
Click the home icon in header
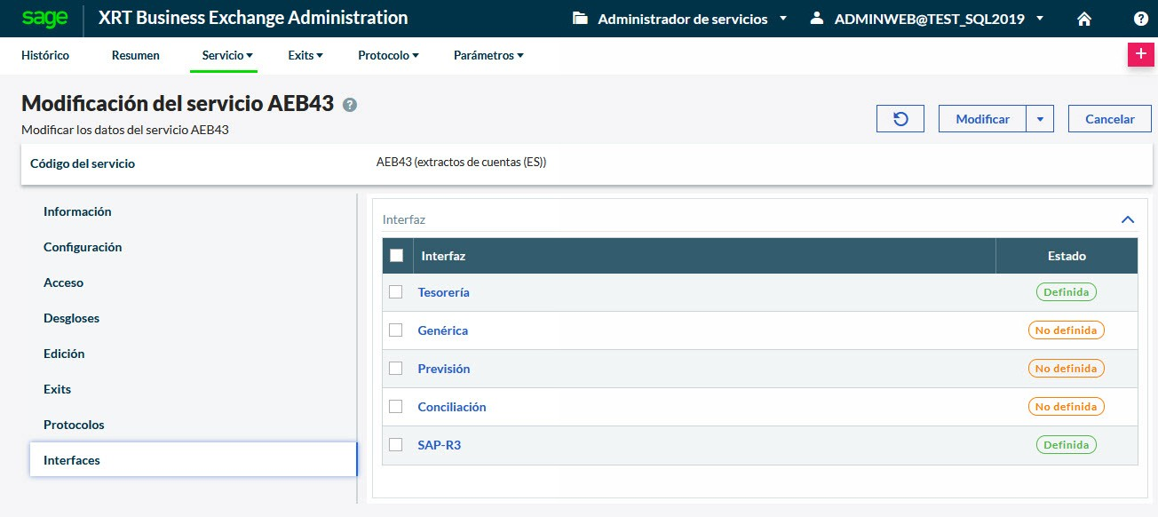point(1083,19)
